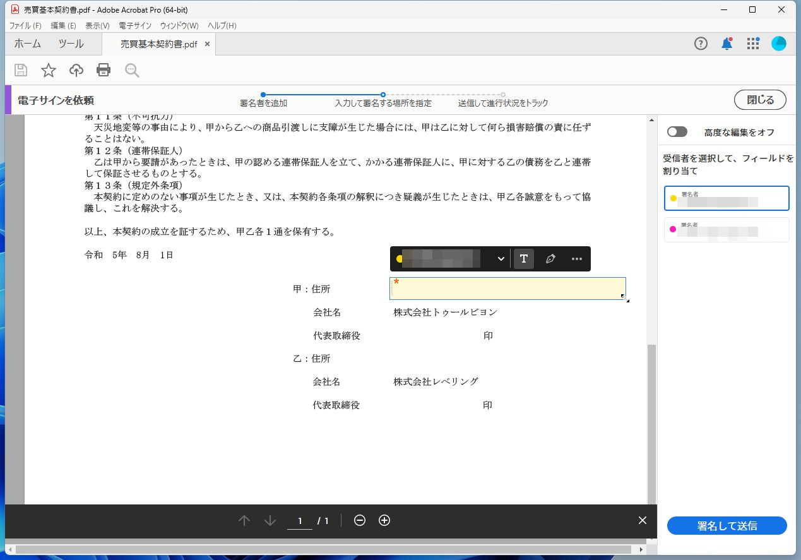This screenshot has width=801, height=560.
Task: Open the Adobe apps grid icon
Action: click(752, 43)
